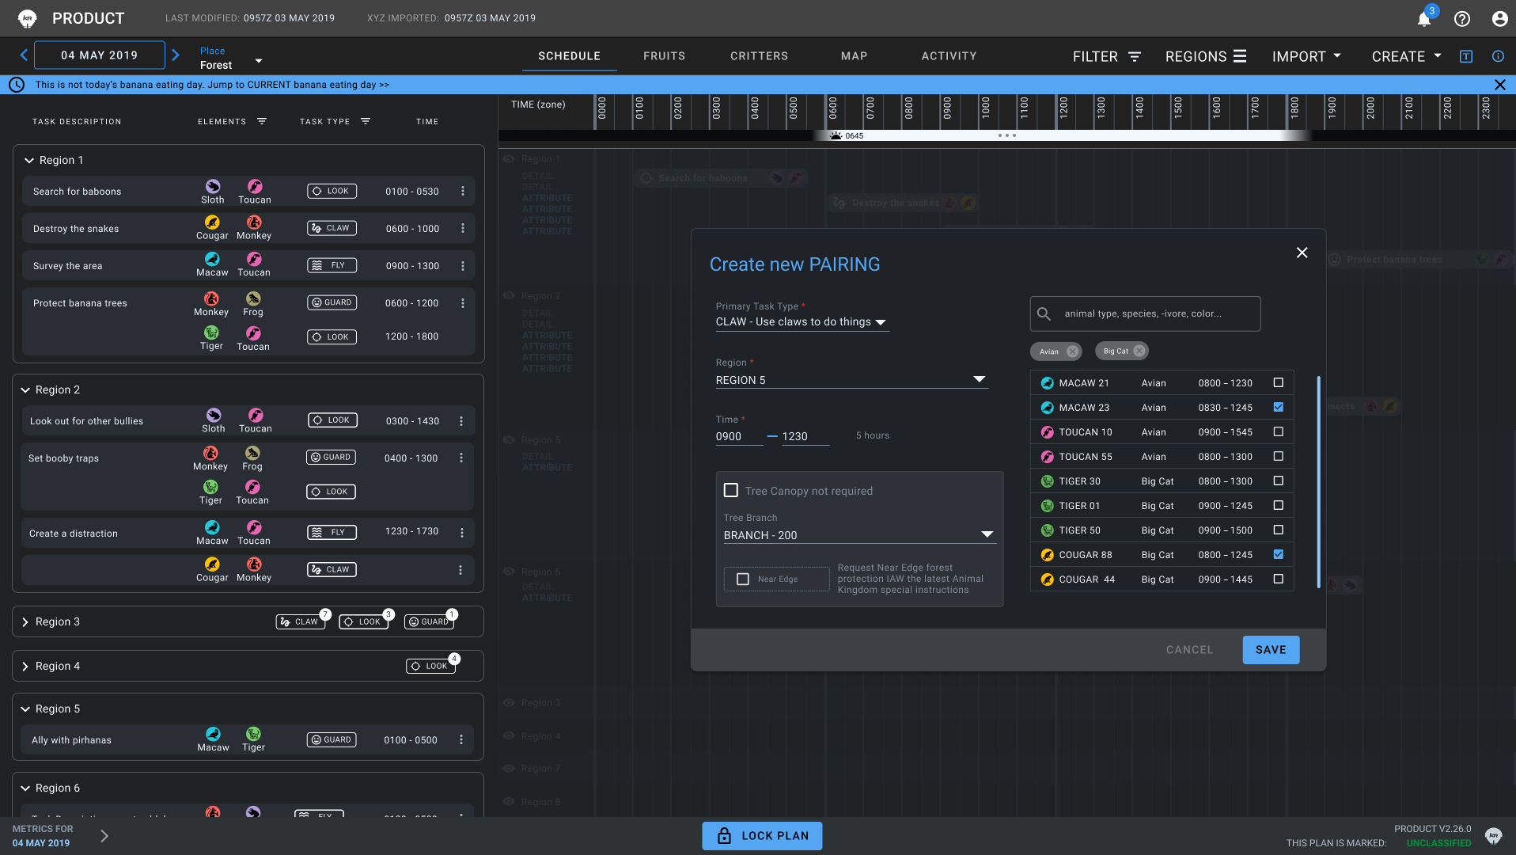1516x855 pixels.
Task: Click the TASK TYPE column filter icon
Action: click(366, 121)
